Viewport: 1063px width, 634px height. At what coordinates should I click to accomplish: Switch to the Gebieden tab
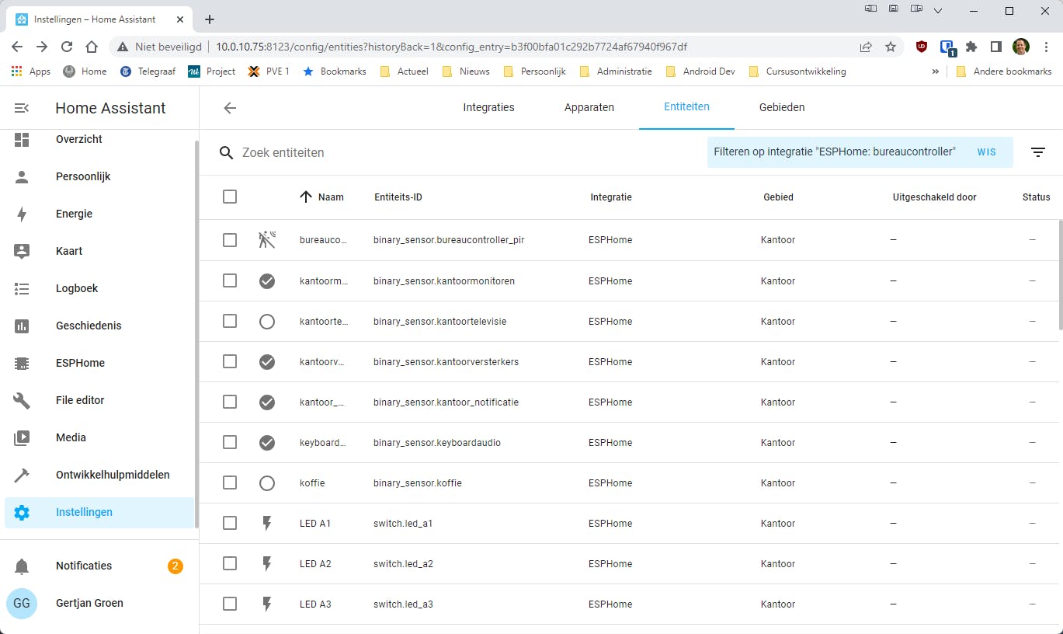click(x=781, y=107)
